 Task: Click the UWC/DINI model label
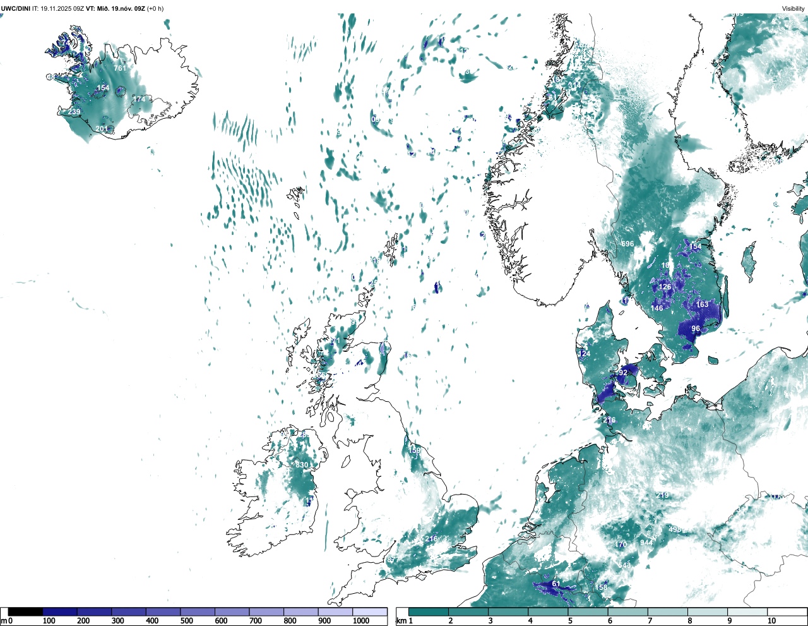pyautogui.click(x=15, y=8)
